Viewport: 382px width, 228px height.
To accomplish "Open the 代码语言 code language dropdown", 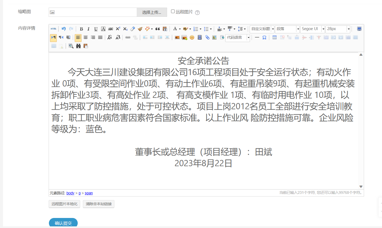I will click(237, 38).
